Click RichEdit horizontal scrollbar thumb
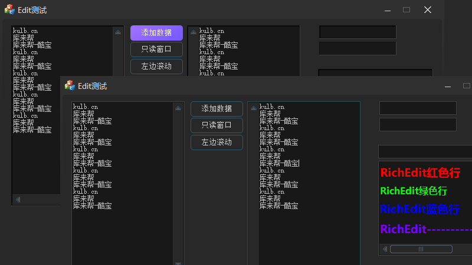 421,249
